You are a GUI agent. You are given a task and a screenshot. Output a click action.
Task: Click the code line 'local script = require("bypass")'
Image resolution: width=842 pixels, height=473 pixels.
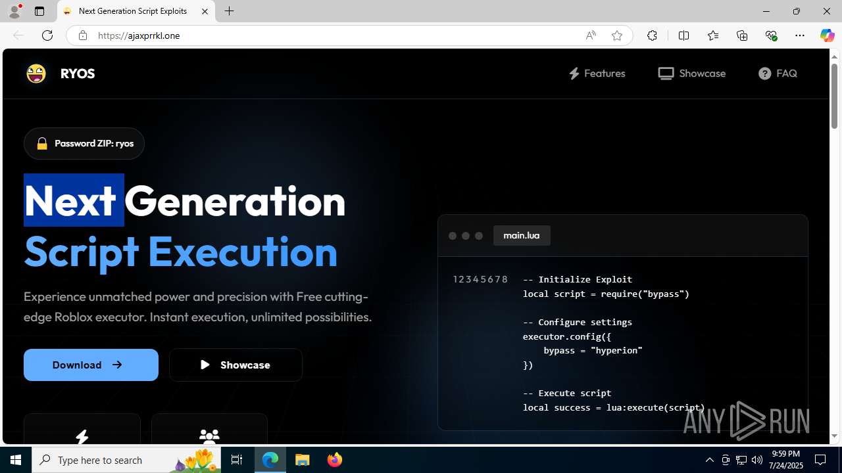point(606,294)
